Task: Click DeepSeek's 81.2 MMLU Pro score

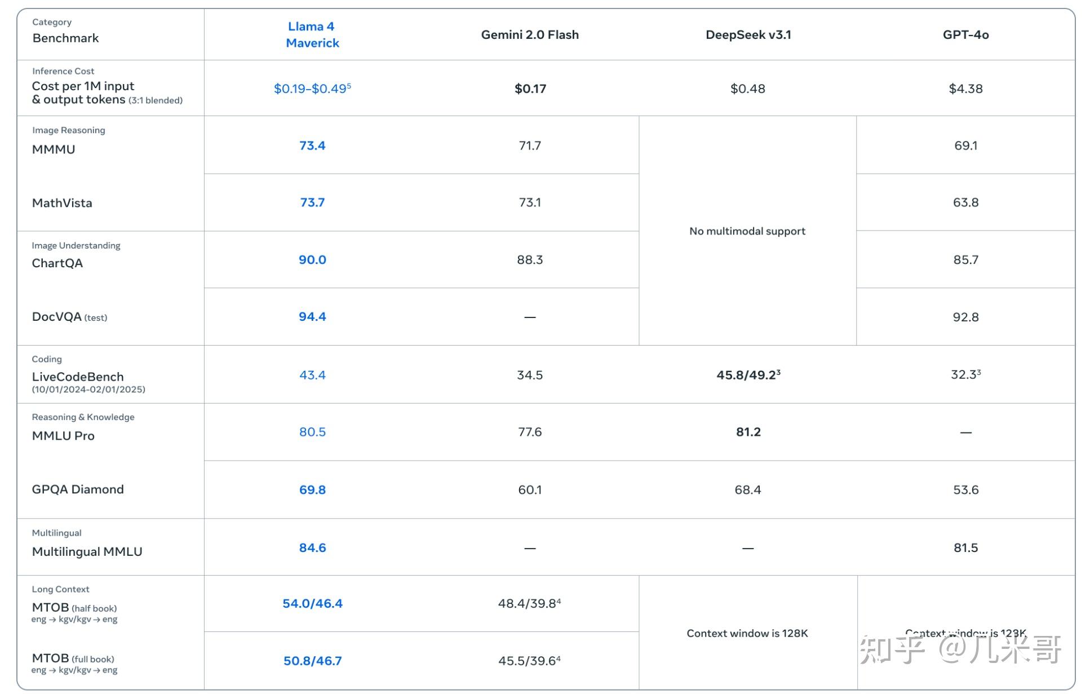Action: coord(748,432)
